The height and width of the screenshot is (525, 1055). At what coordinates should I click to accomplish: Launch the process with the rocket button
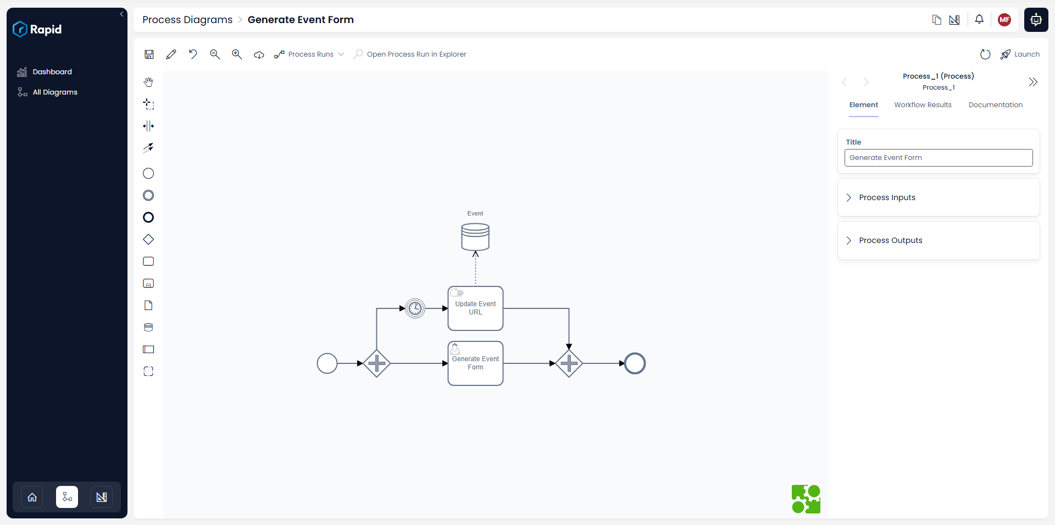[1020, 54]
